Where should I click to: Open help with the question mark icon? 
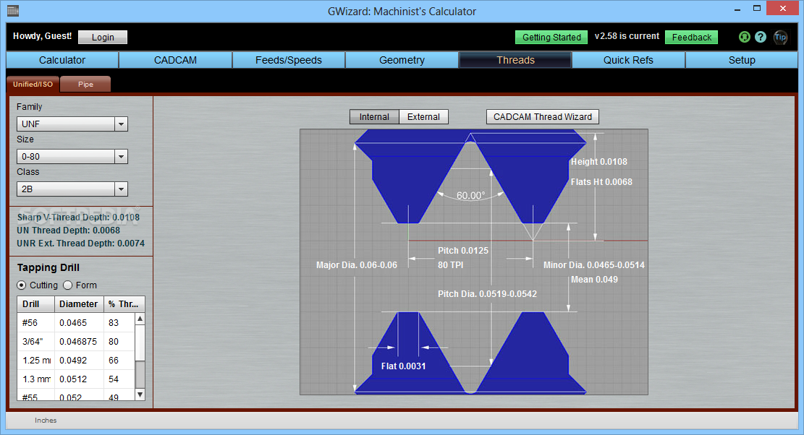(761, 37)
